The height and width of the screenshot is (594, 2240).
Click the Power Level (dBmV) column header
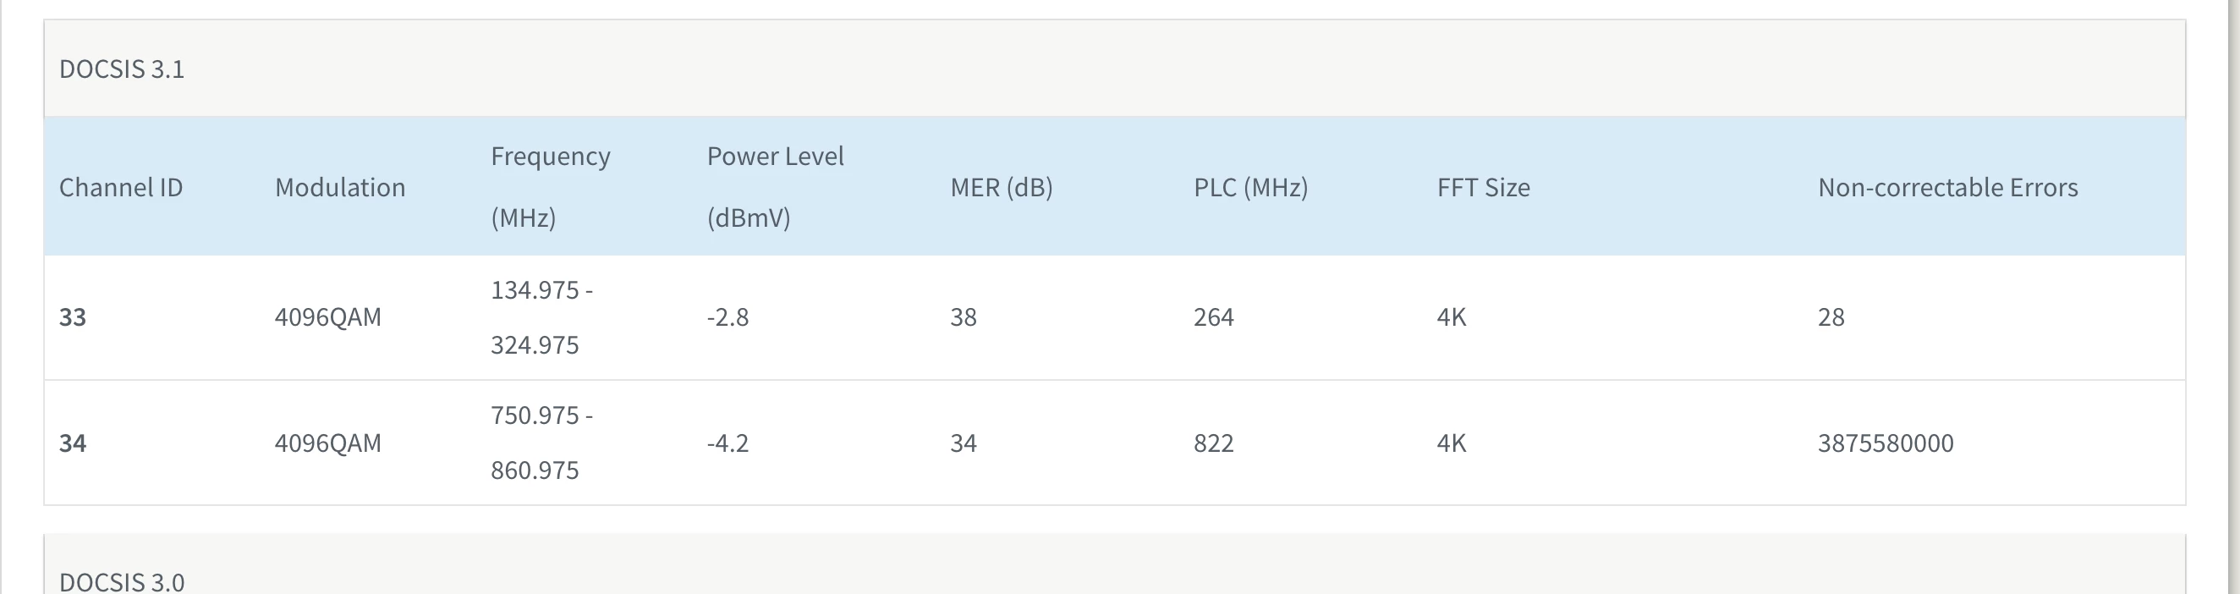(x=775, y=186)
